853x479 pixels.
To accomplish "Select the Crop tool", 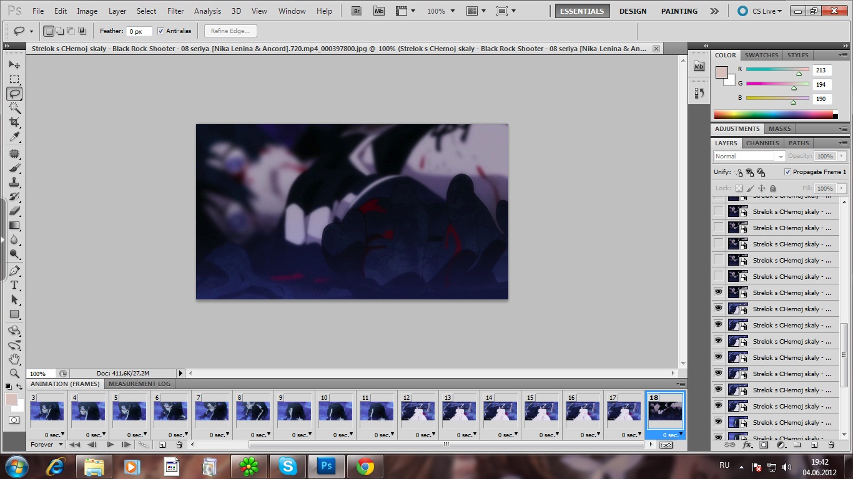I will click(14, 122).
